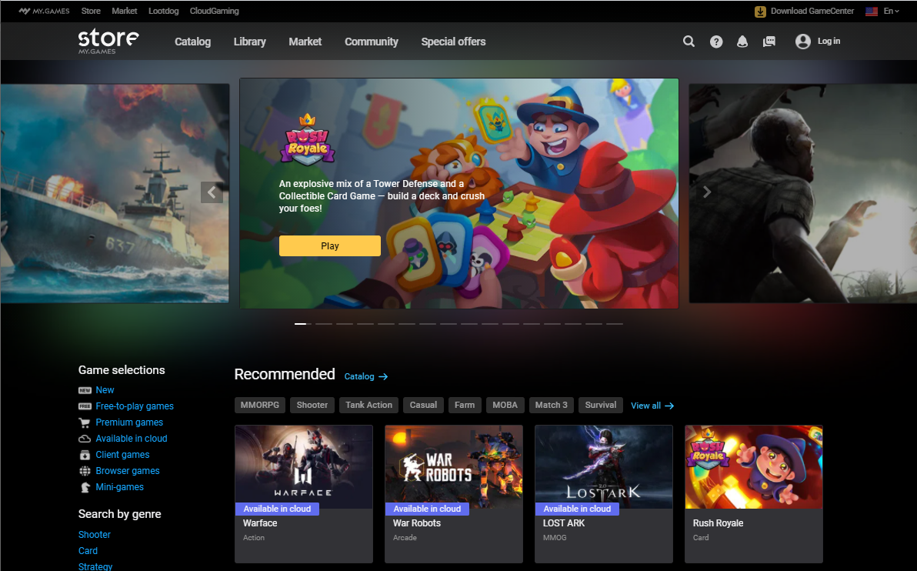917x571 pixels.
Task: Filter by the Match 3 tag
Action: coord(552,405)
